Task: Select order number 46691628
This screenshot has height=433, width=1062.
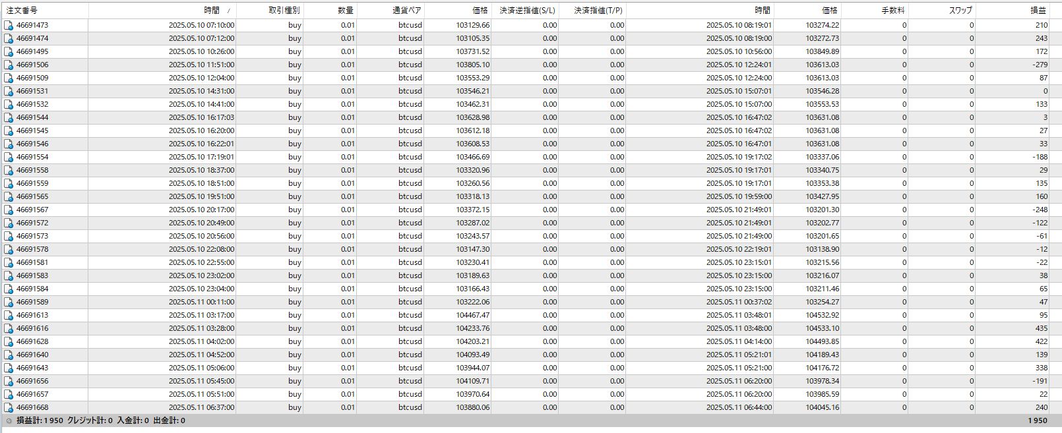Action: click(32, 341)
